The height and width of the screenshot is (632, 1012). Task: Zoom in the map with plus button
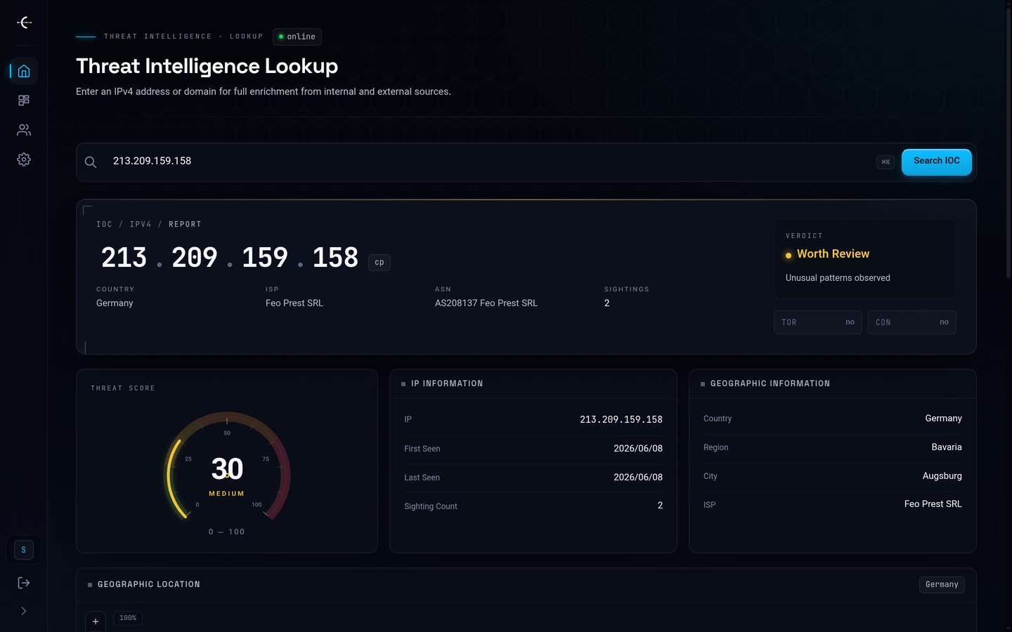tap(96, 621)
